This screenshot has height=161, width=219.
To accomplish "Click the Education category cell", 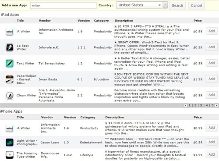I will click(101, 79).
